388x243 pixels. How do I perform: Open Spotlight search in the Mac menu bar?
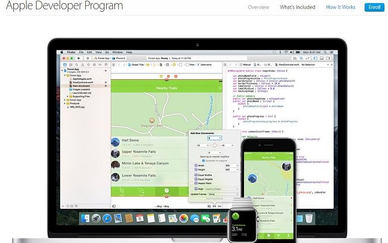(x=325, y=52)
